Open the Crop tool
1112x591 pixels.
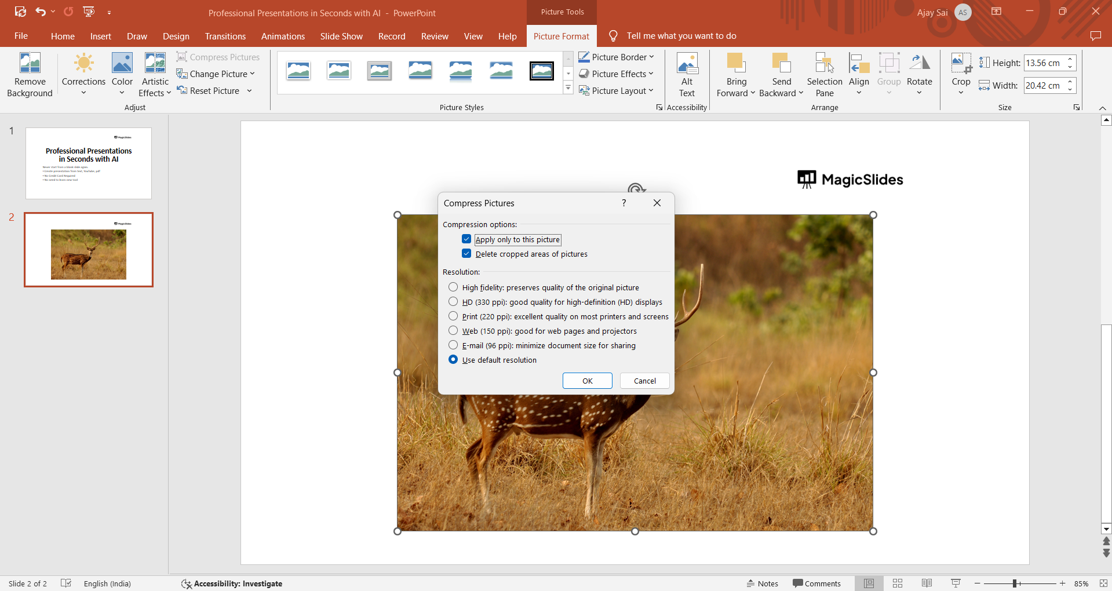coord(960,64)
